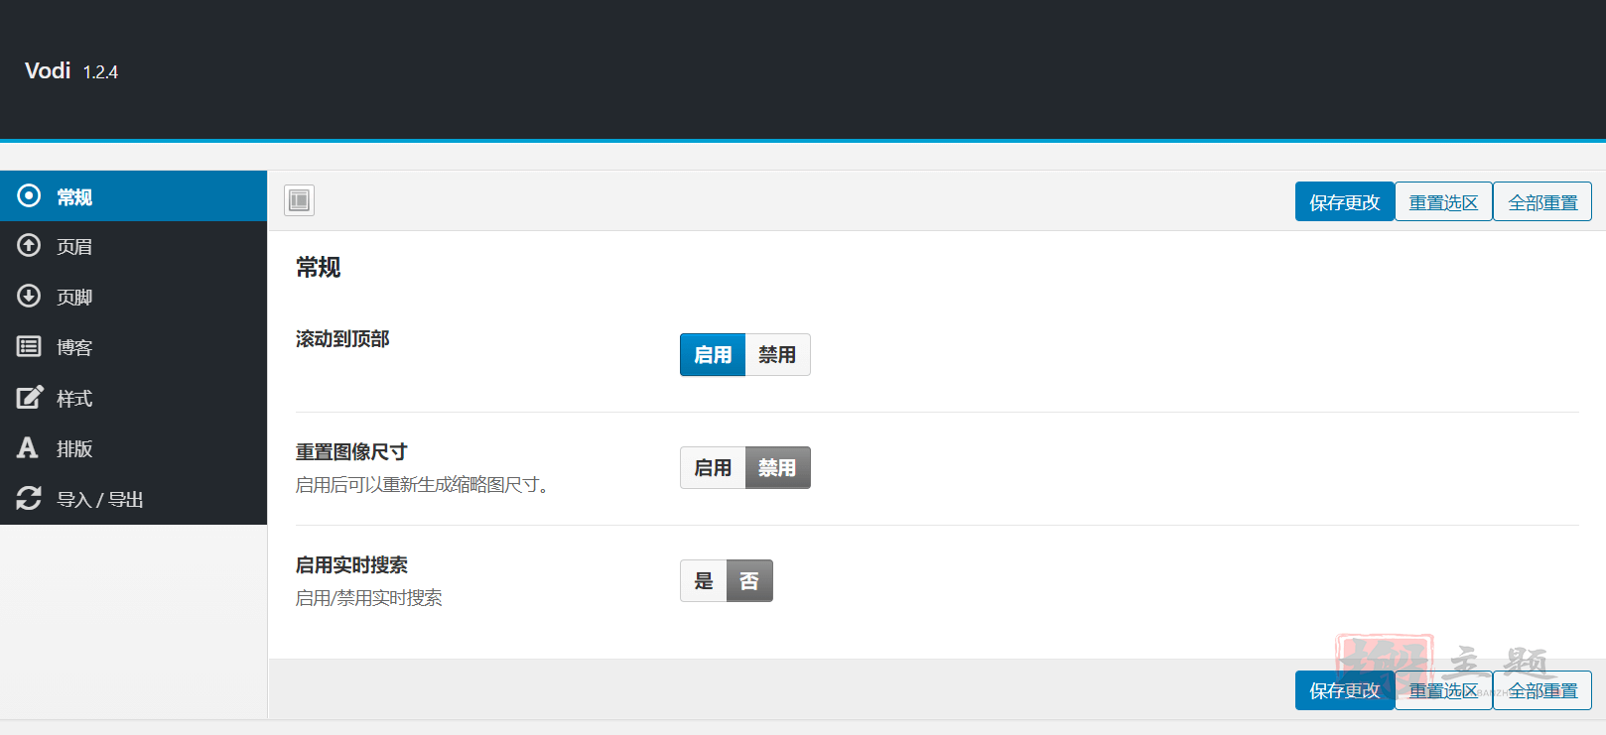This screenshot has width=1606, height=735.
Task: Click the 常规 target icon in sidebar
Action: [x=29, y=195]
